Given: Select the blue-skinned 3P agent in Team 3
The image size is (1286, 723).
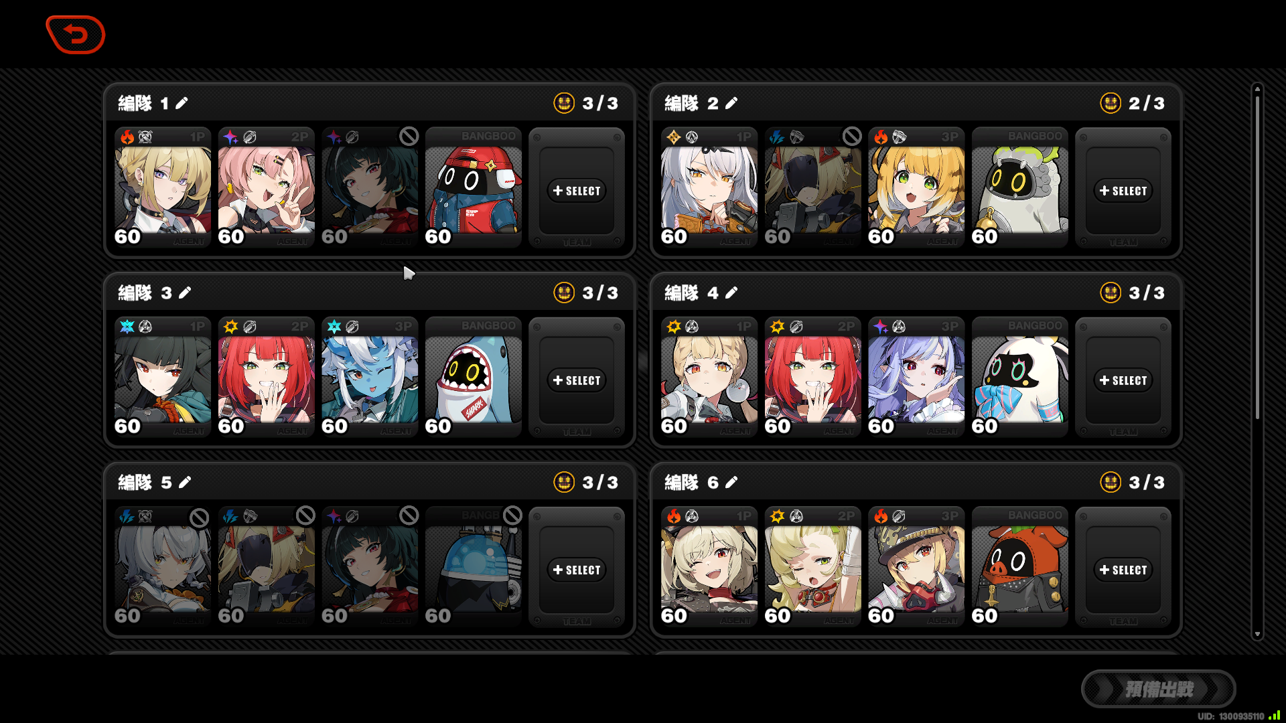Looking at the screenshot, I should coord(369,377).
